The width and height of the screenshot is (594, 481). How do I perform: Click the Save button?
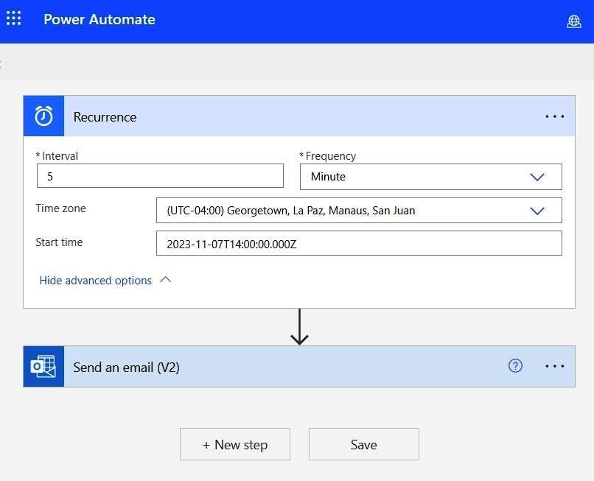[363, 444]
